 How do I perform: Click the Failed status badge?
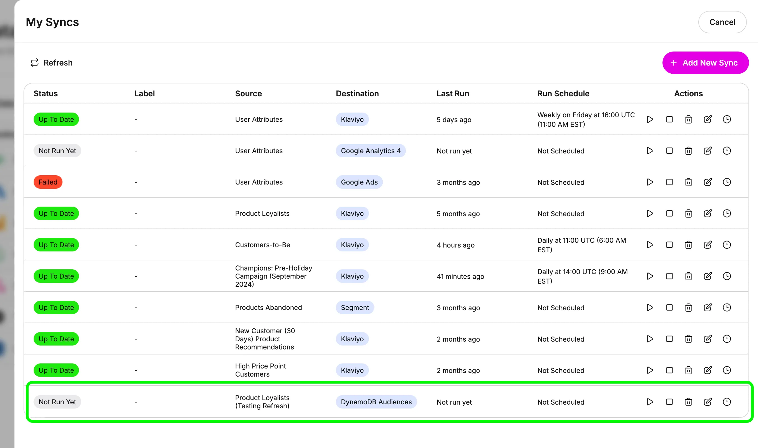tap(48, 182)
